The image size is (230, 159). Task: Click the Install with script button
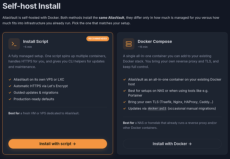(58, 144)
